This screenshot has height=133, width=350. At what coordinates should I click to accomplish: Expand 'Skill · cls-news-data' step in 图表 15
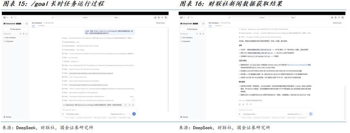click(x=70, y=58)
